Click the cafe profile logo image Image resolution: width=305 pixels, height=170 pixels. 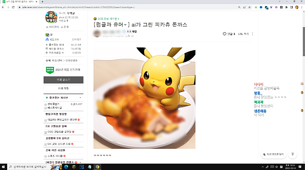pos(51,17)
